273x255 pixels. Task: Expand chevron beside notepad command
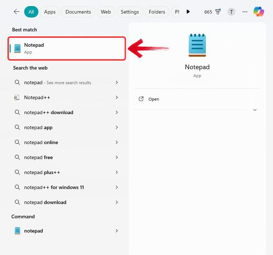(117, 231)
